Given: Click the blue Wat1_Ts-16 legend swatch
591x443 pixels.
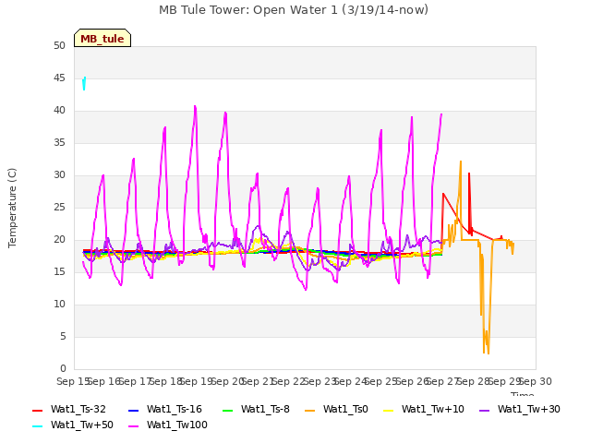Looking at the screenshot, I should click(x=133, y=410).
